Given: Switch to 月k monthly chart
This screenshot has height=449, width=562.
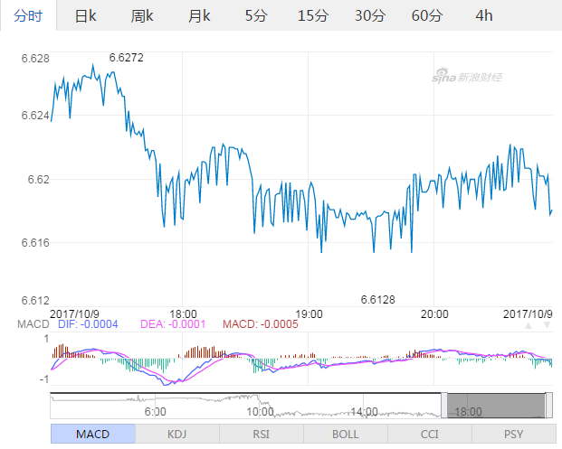Looking at the screenshot, I should pos(199,15).
